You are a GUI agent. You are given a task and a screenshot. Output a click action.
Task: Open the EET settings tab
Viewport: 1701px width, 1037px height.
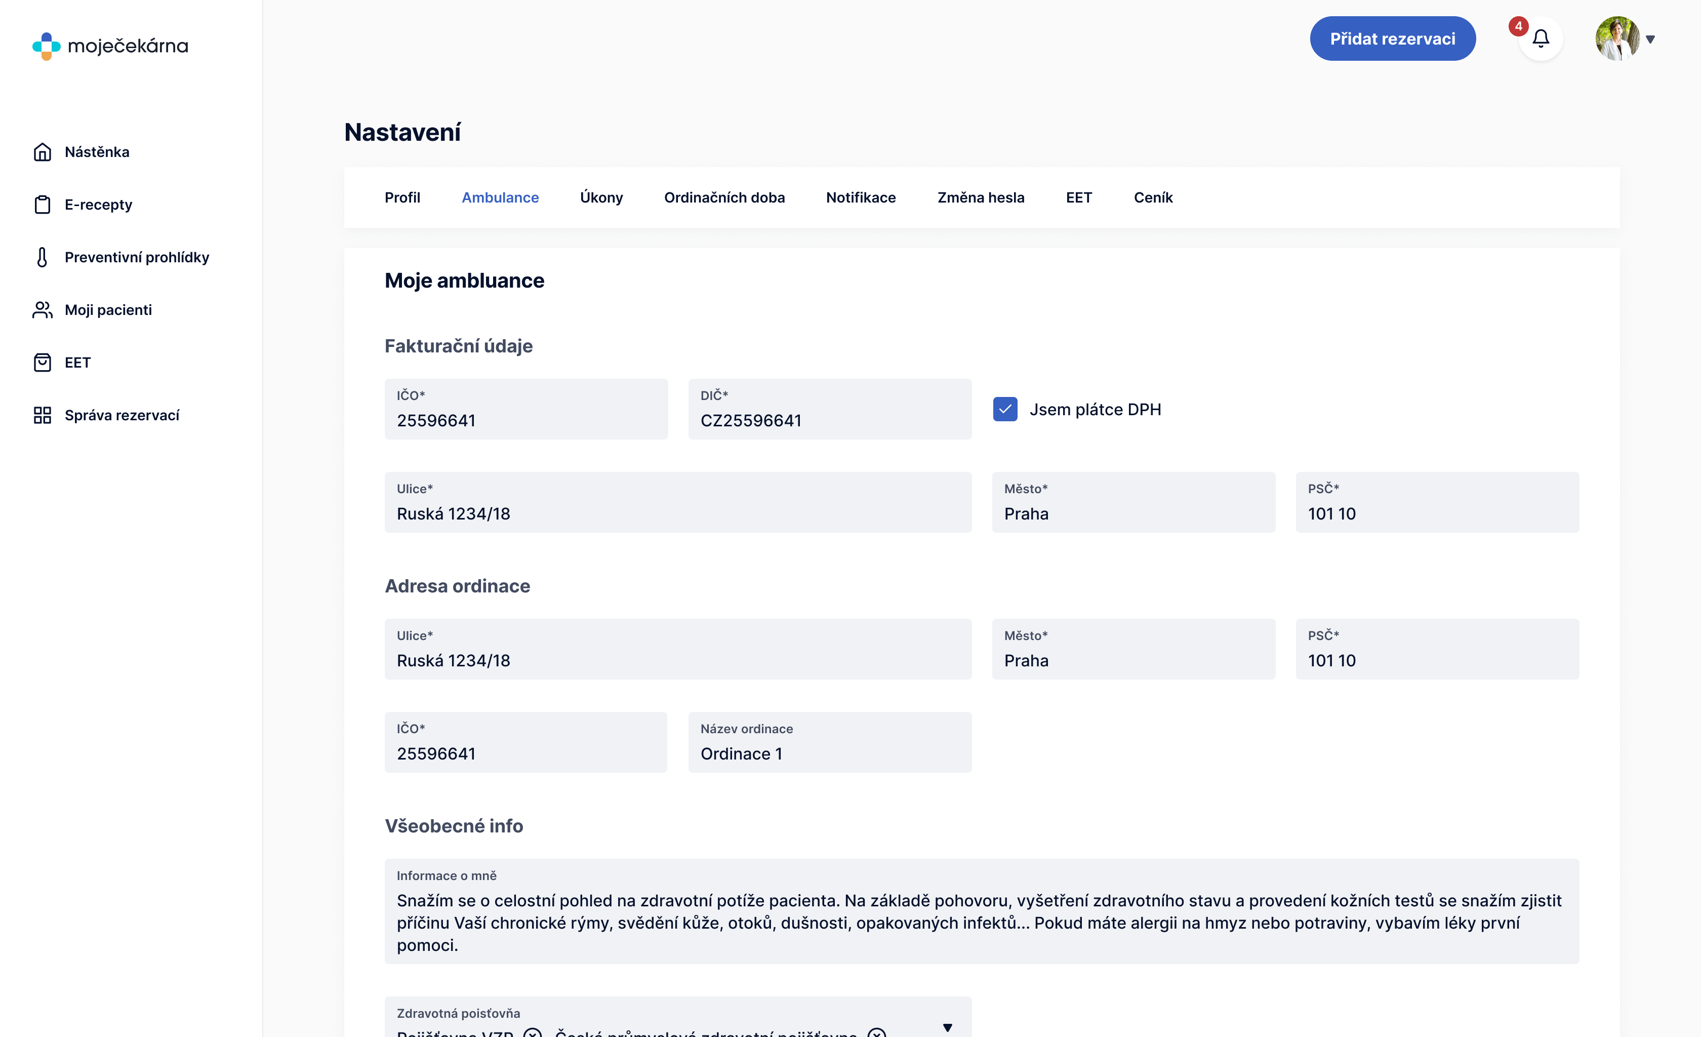coord(1078,197)
